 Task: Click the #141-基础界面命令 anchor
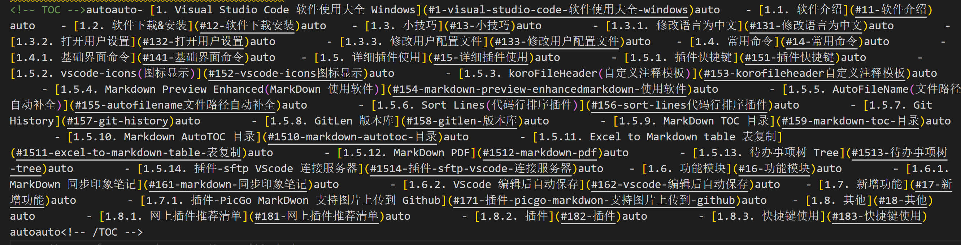193,57
